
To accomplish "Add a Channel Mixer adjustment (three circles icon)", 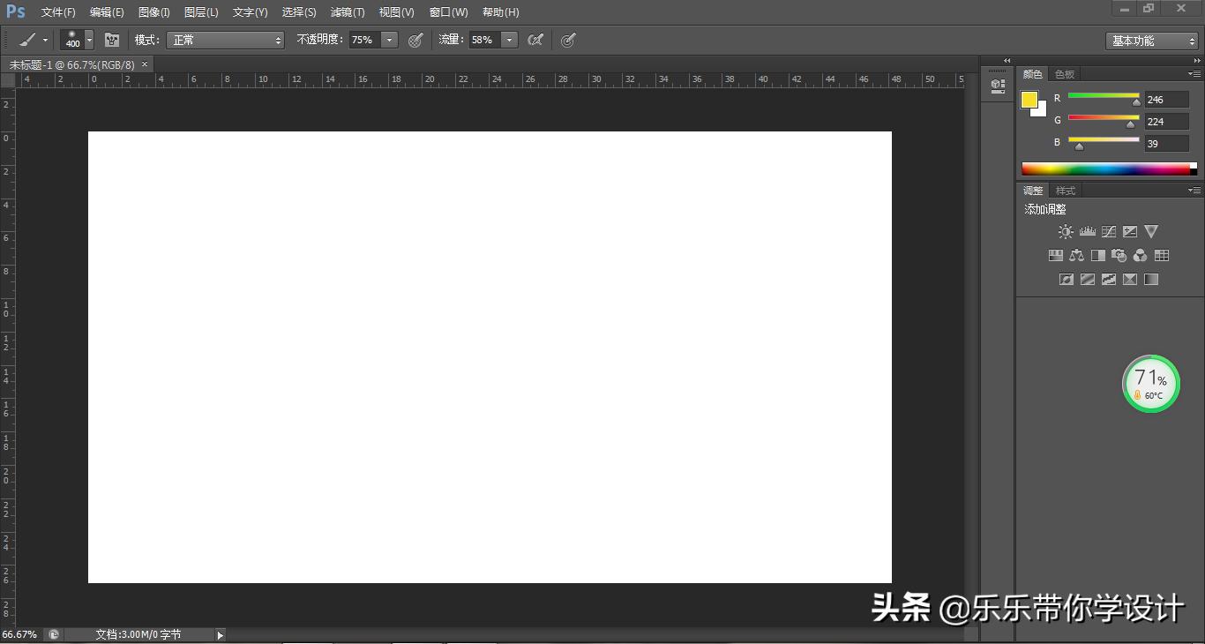I will pos(1141,256).
